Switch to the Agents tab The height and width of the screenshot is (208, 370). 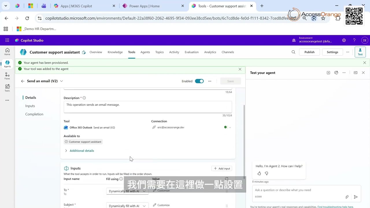pyautogui.click(x=145, y=52)
